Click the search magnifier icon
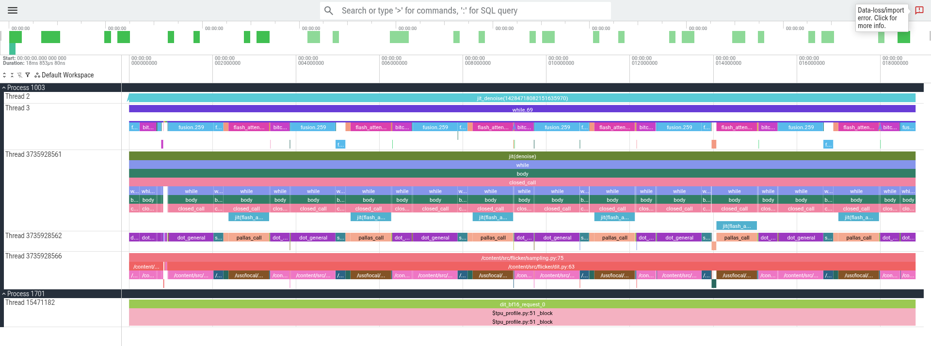931x346 pixels. tap(329, 11)
